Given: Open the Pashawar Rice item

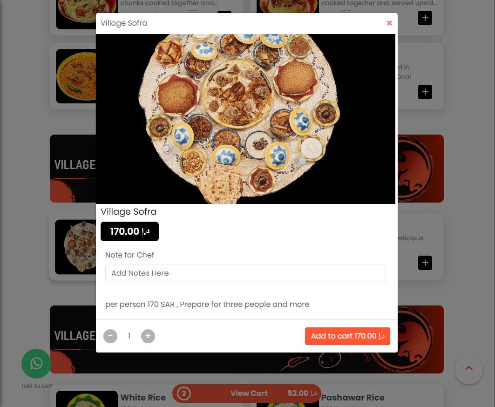Looking at the screenshot, I should pyautogui.click(x=353, y=398).
